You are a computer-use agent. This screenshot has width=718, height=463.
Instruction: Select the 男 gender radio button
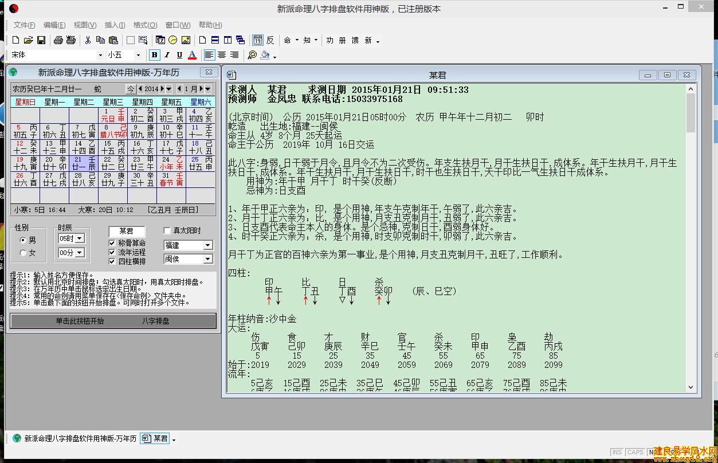23,240
